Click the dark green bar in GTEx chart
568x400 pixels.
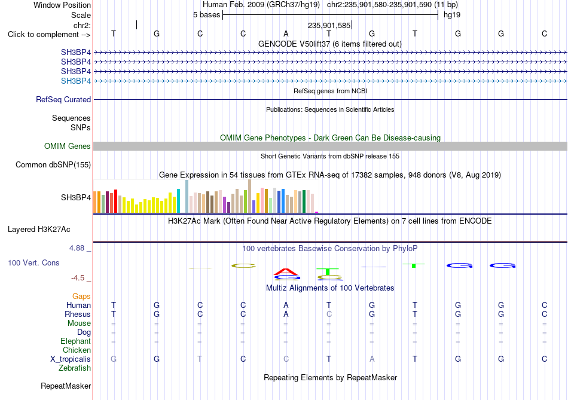[304, 201]
